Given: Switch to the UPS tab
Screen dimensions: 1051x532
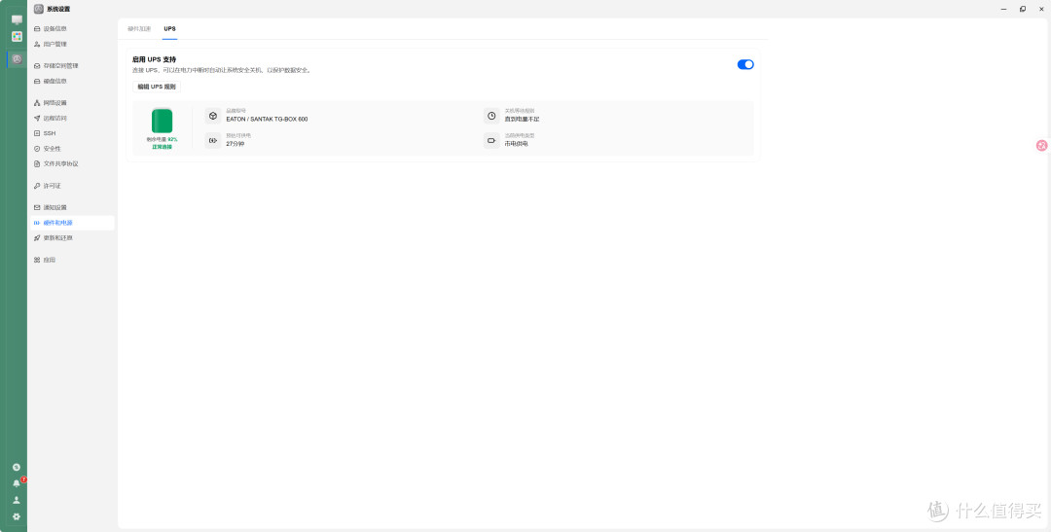Looking at the screenshot, I should pos(169,29).
